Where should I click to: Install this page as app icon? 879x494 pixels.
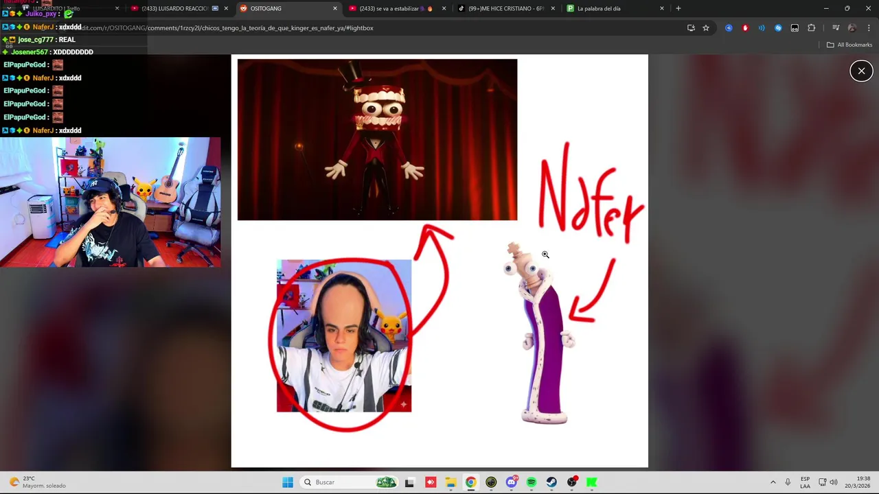(691, 28)
